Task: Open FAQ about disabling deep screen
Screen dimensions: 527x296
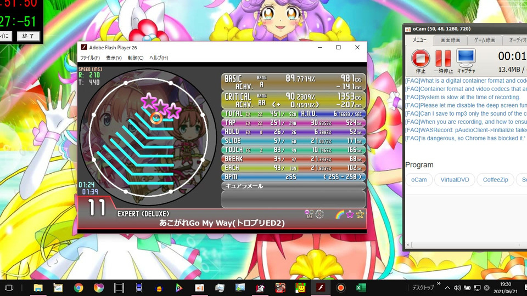Action: click(466, 105)
